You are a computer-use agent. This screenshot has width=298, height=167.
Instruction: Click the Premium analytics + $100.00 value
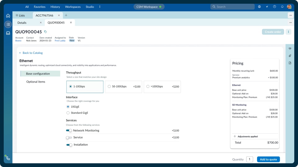click(x=273, y=77)
